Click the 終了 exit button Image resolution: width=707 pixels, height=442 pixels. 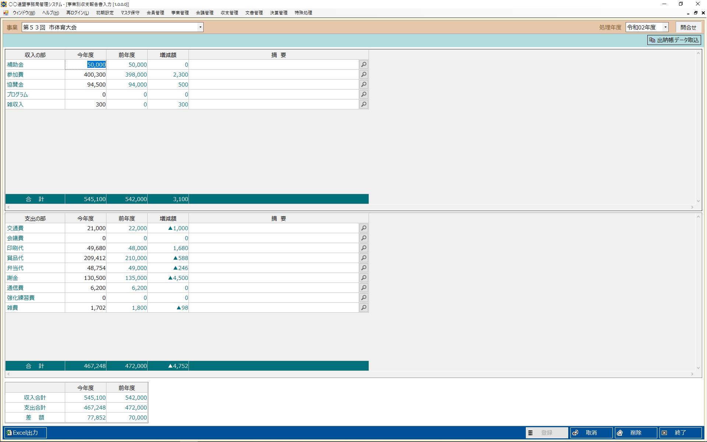coord(680,432)
